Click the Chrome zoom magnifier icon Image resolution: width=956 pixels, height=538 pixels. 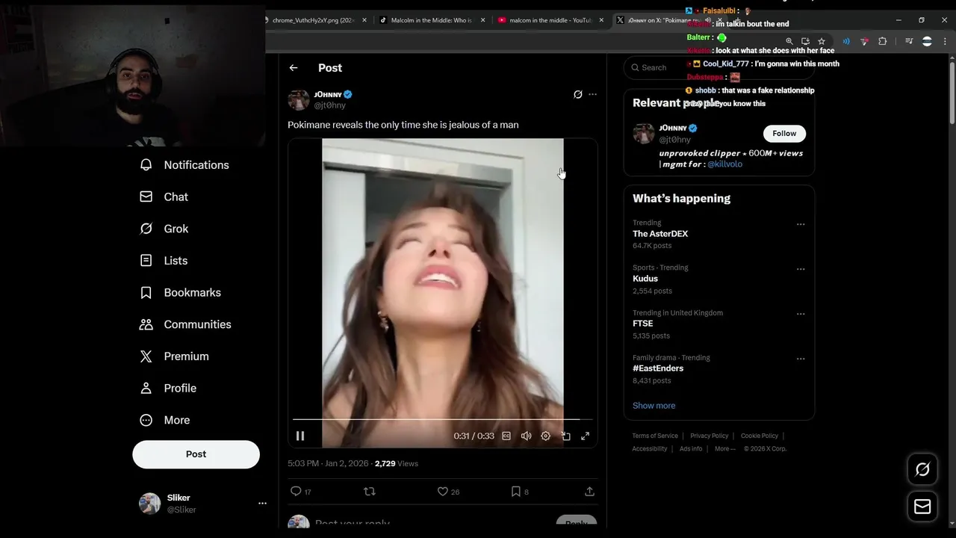pos(789,42)
